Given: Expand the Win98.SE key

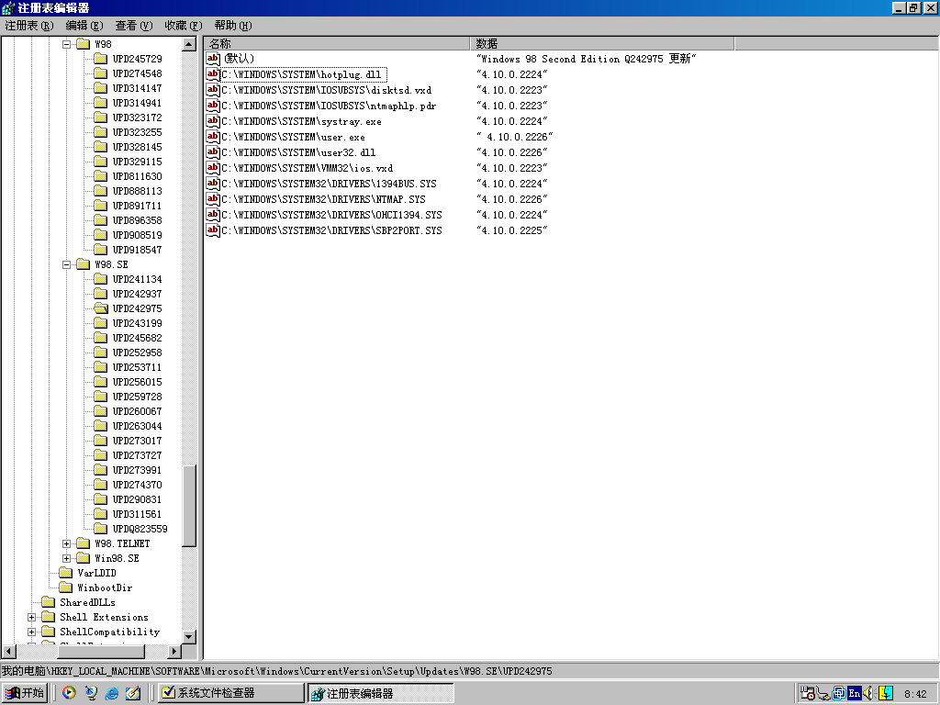Looking at the screenshot, I should click(66, 558).
